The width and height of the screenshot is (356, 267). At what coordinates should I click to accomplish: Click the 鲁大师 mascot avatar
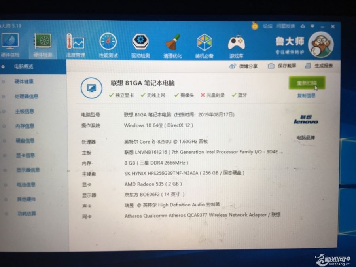[x=320, y=44]
